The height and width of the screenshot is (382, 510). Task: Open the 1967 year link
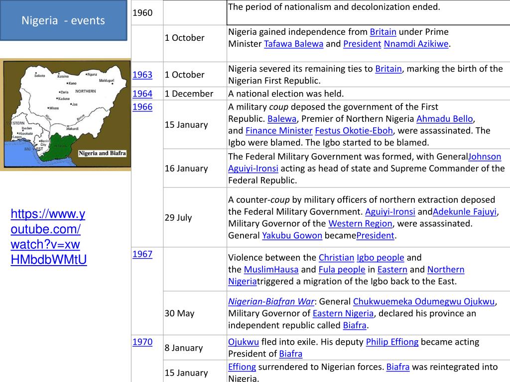click(142, 254)
